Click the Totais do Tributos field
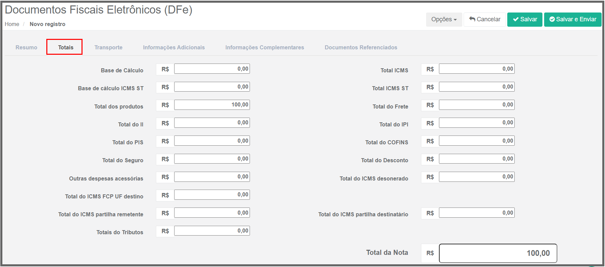Viewport: 605px width, 267px height. (212, 231)
